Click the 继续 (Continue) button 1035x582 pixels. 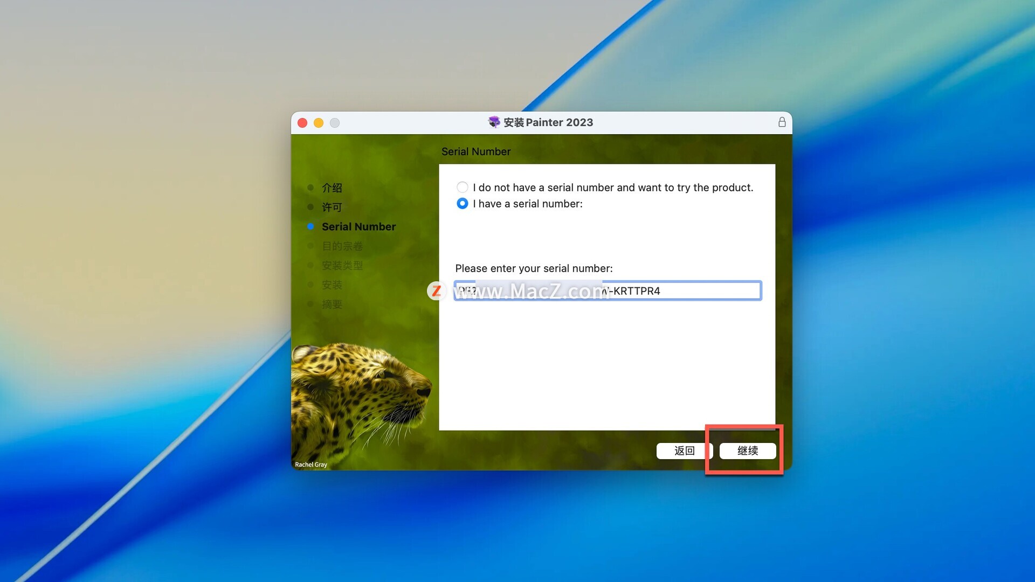pyautogui.click(x=748, y=451)
